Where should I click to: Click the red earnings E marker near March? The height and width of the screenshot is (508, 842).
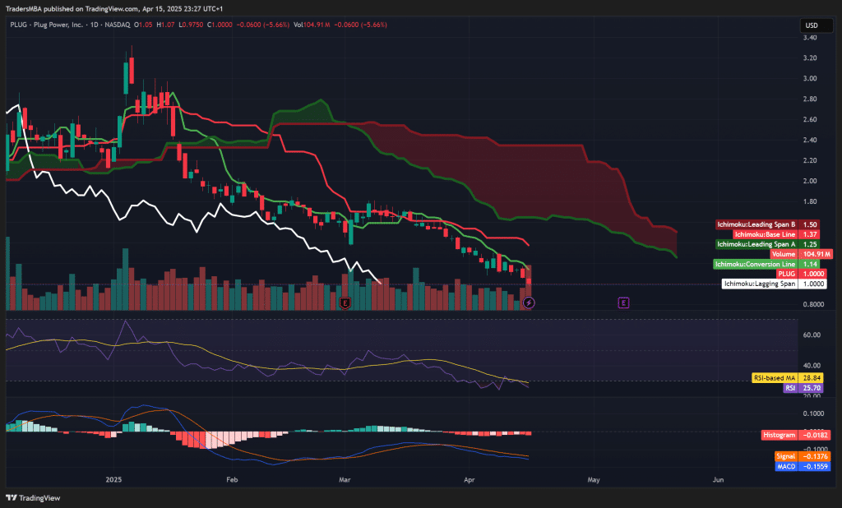(345, 303)
